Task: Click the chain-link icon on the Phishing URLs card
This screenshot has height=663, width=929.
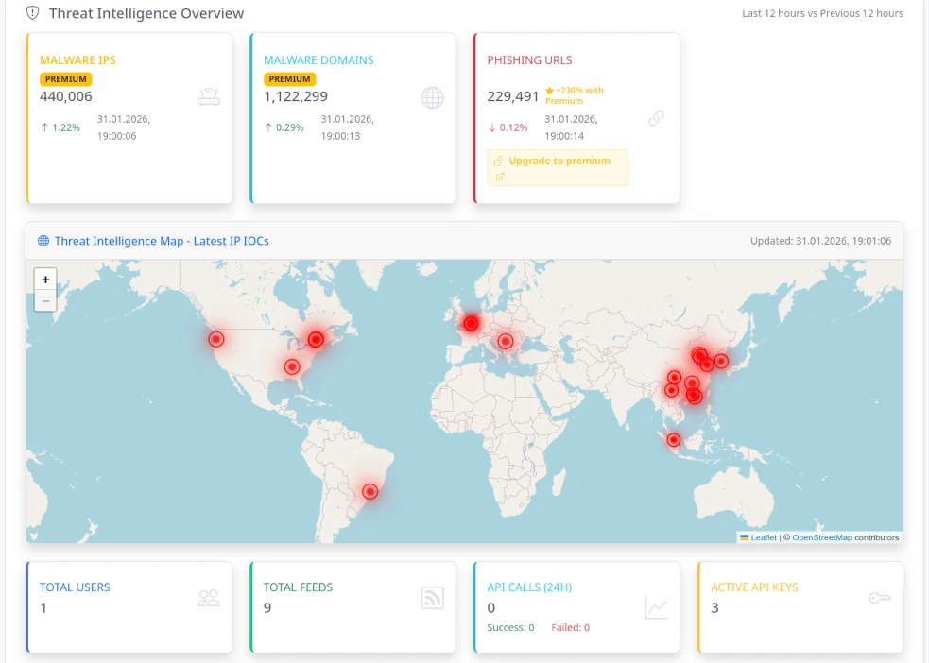Action: (x=657, y=119)
